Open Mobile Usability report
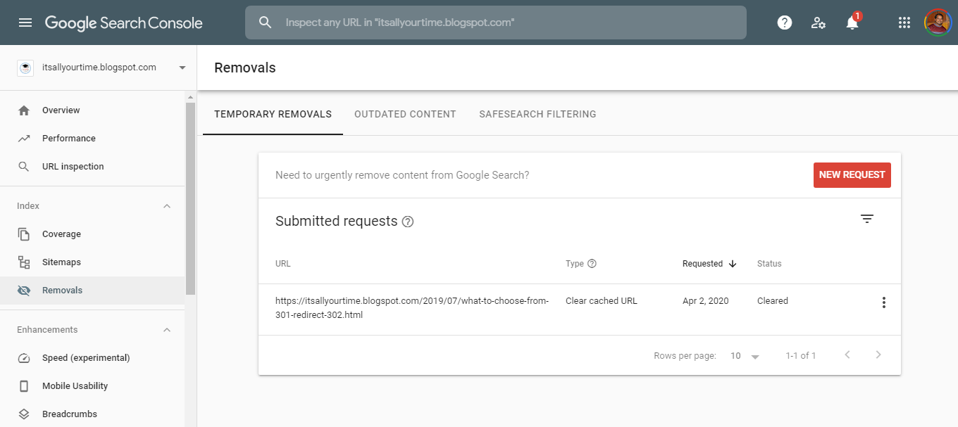The image size is (958, 427). point(92,386)
